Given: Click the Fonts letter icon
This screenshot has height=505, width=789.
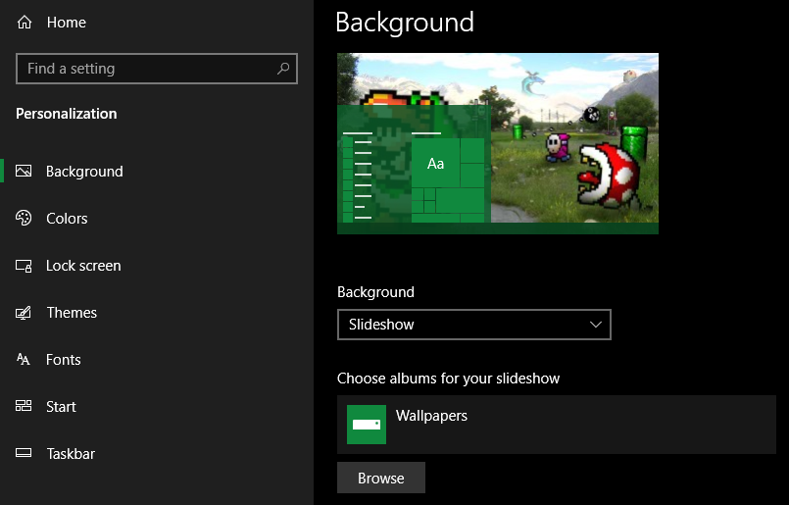Looking at the screenshot, I should (25, 359).
